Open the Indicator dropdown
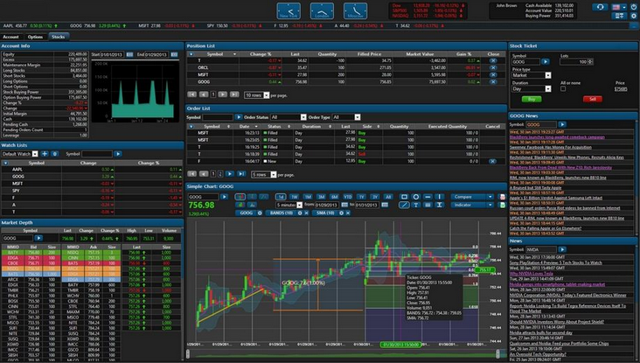 (472, 205)
